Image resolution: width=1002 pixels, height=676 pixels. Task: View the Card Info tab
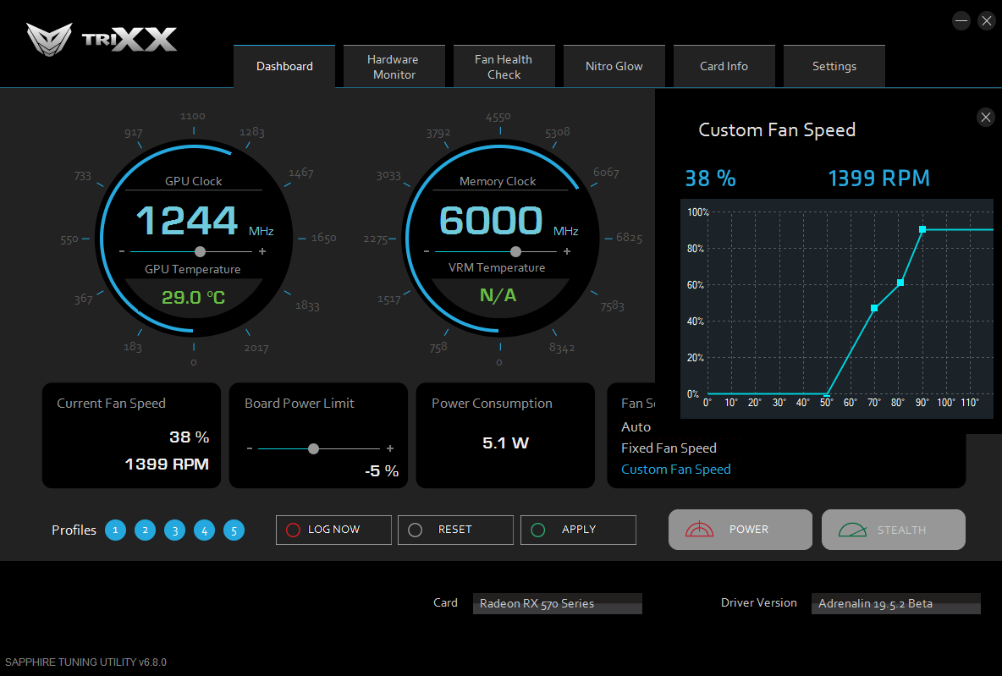(x=724, y=67)
